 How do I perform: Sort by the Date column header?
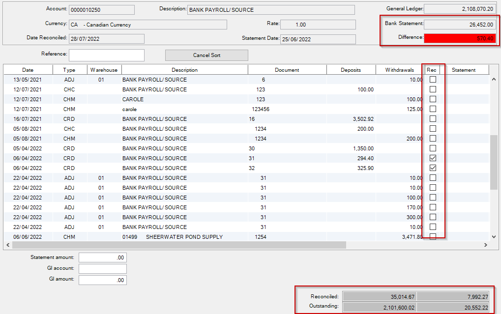pos(28,70)
